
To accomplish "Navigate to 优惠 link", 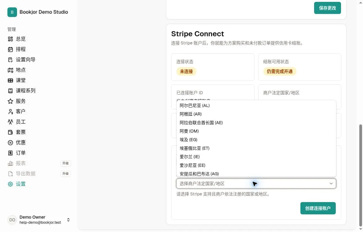I will coord(21,143).
